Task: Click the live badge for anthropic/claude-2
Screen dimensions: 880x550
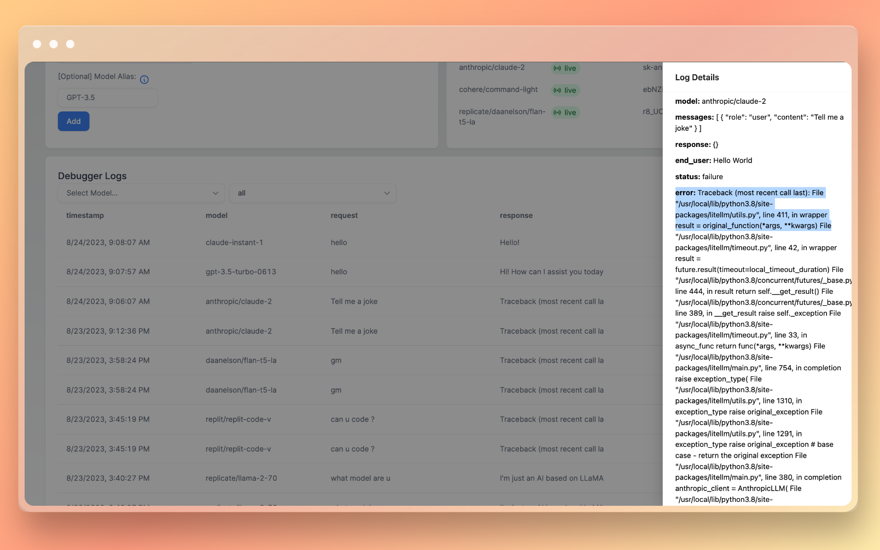Action: (566, 68)
